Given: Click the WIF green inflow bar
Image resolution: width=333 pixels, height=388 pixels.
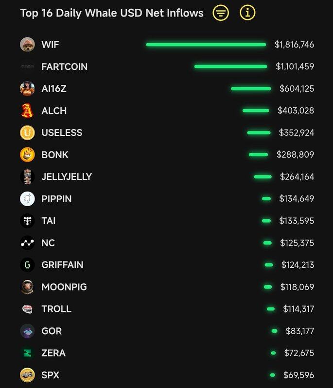Looking at the screenshot, I should pyautogui.click(x=206, y=45).
